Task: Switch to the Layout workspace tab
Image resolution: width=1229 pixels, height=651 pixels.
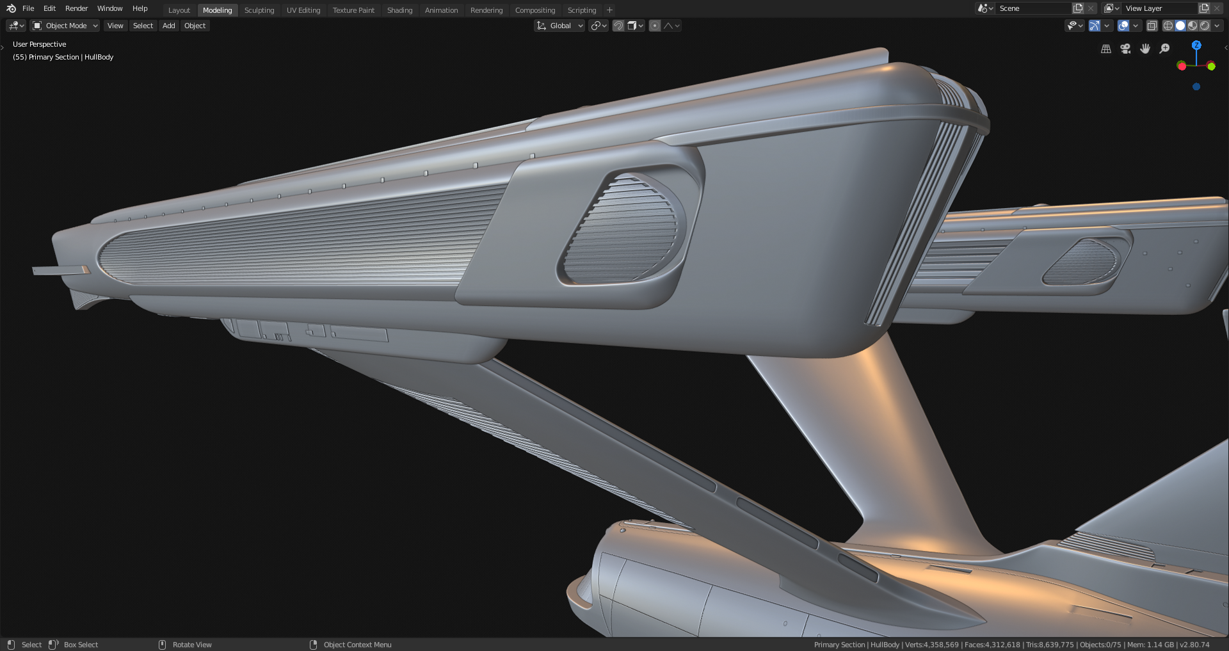Action: click(179, 10)
